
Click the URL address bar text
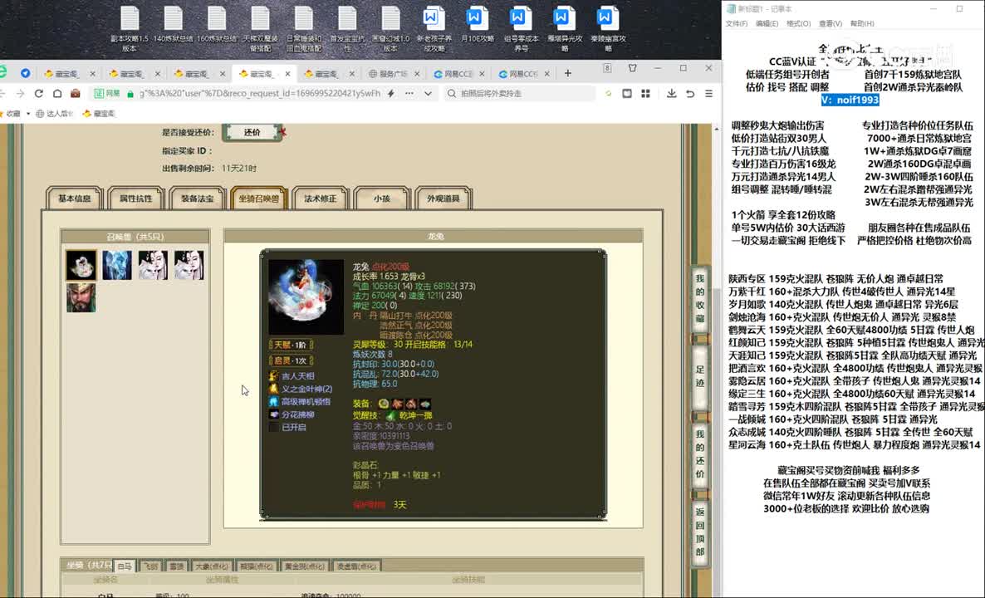click(259, 93)
